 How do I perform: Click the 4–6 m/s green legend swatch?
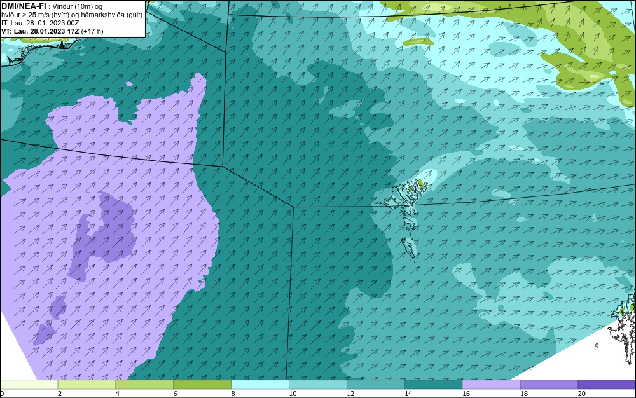pos(144,385)
